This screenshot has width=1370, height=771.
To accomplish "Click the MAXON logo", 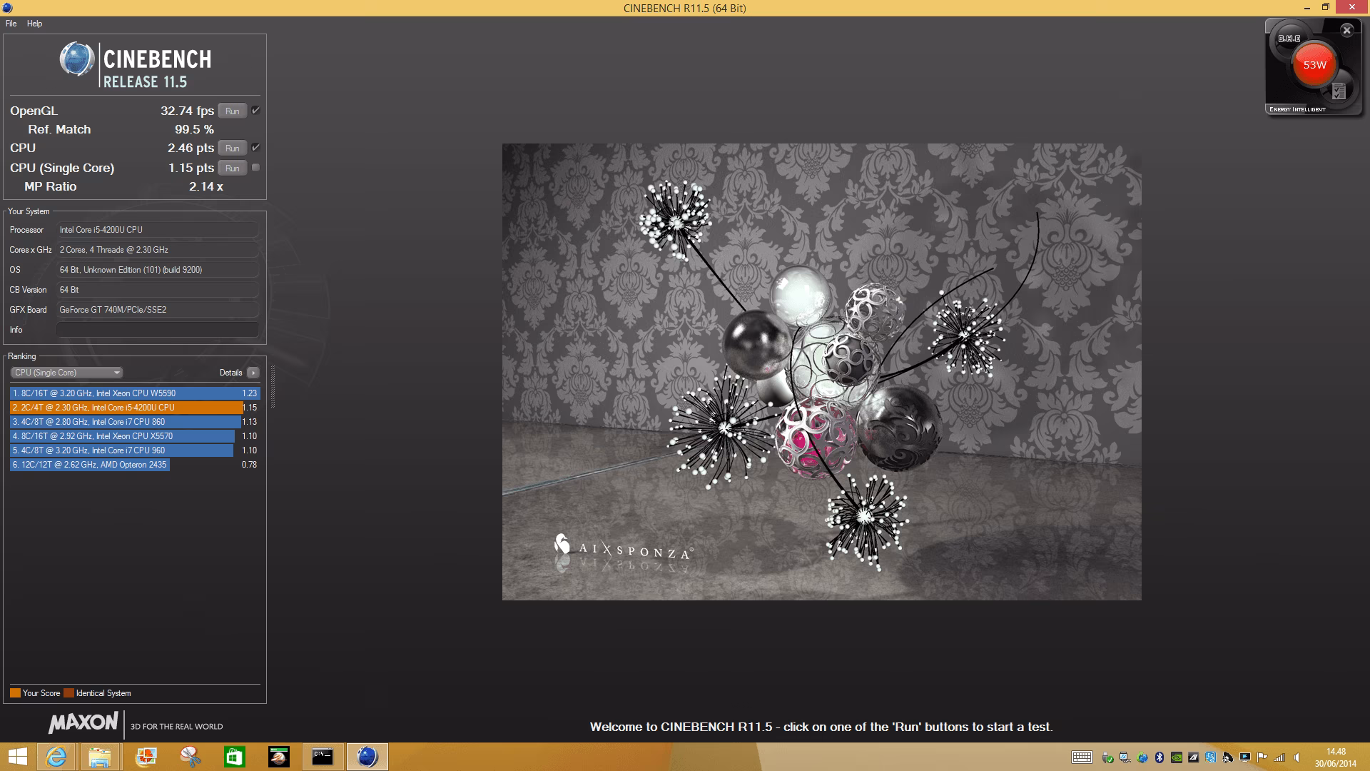I will coord(83,722).
